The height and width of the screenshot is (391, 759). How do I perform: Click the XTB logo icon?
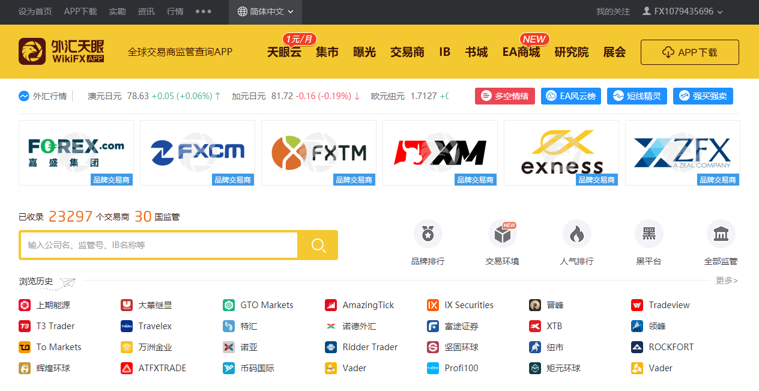[535, 326]
